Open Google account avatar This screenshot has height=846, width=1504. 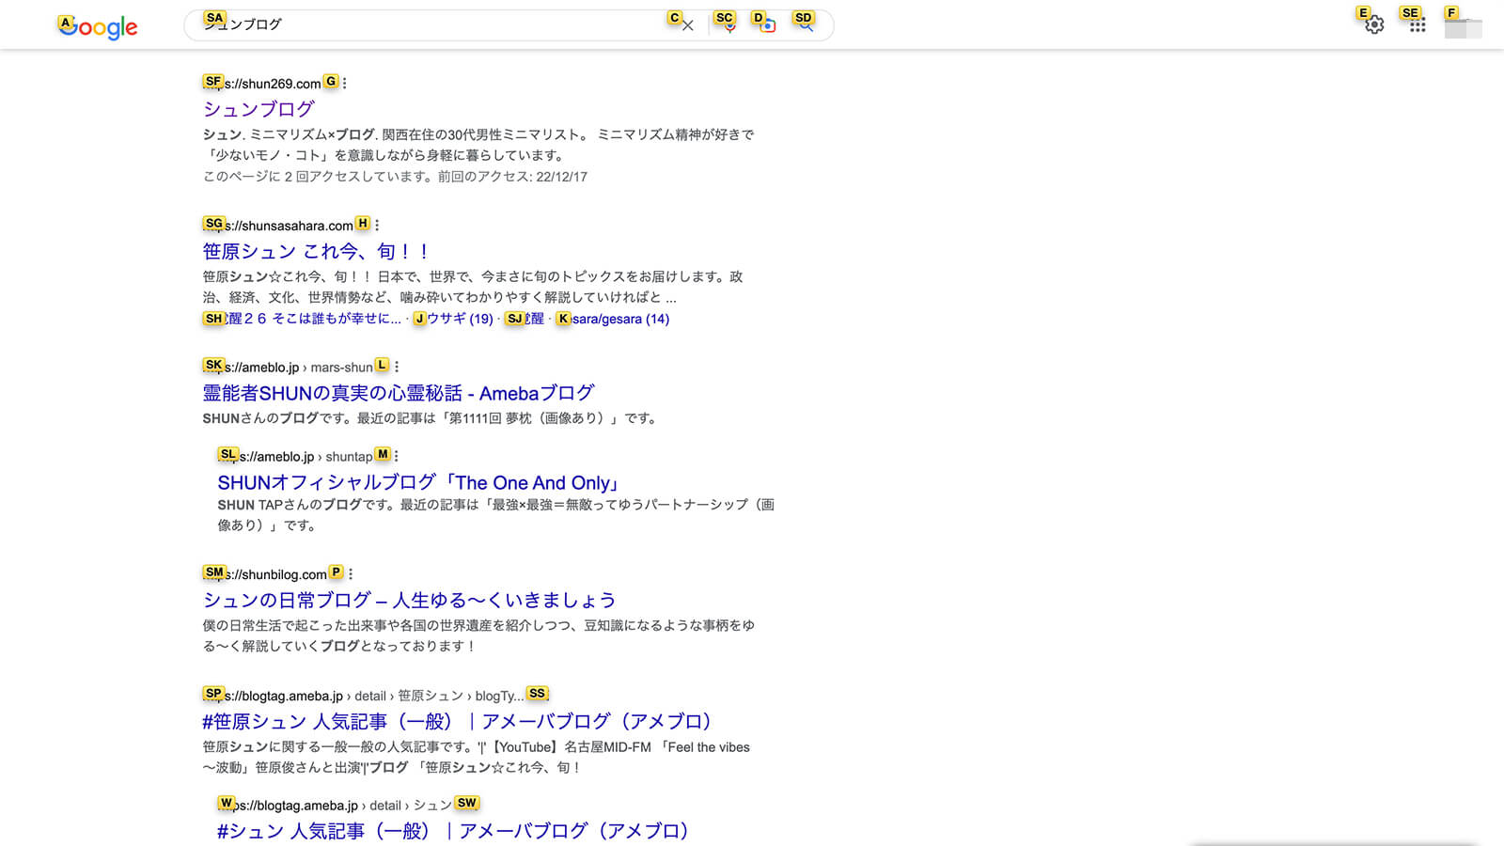[1463, 27]
